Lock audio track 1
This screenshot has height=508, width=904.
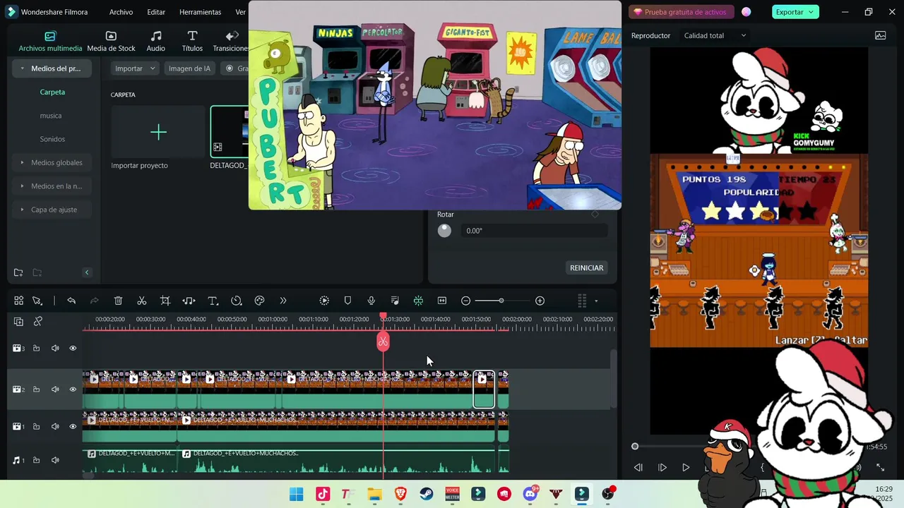[36, 460]
